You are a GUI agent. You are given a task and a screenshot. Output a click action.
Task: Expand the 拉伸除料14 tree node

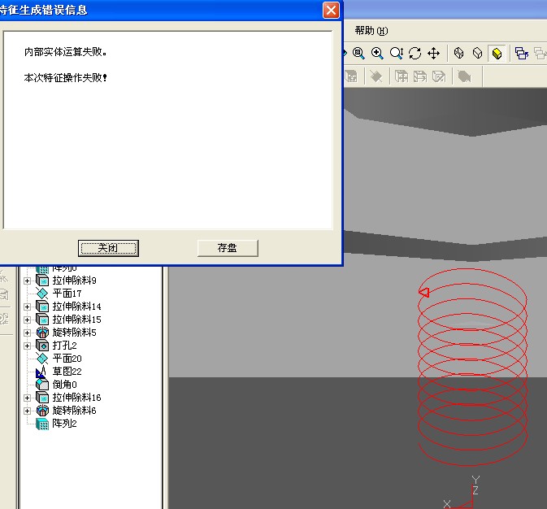coord(27,307)
